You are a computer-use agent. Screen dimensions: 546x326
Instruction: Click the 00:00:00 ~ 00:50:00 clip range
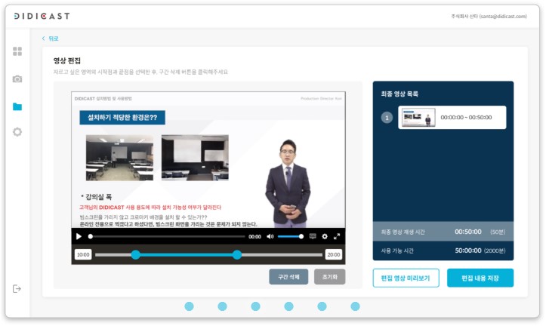pyautogui.click(x=466, y=118)
